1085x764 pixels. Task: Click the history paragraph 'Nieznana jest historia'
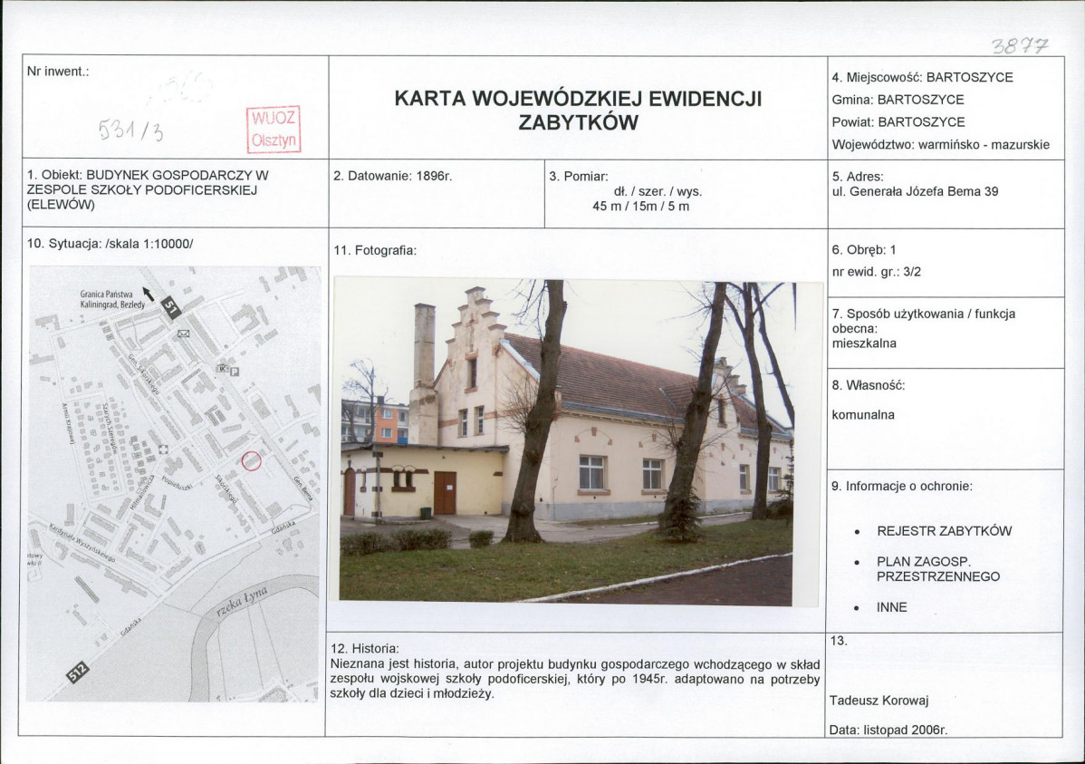pyautogui.click(x=575, y=679)
